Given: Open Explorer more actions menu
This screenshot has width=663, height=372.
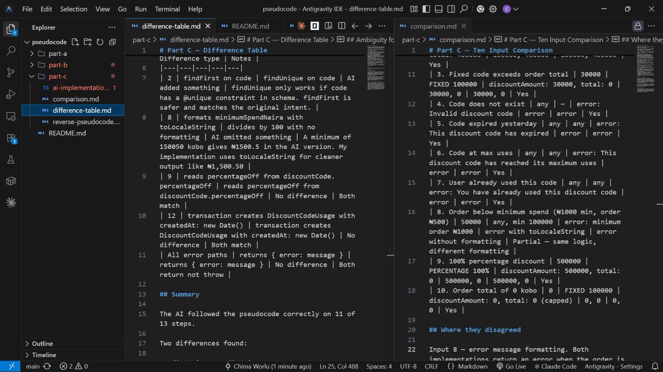Looking at the screenshot, I should [x=112, y=27].
